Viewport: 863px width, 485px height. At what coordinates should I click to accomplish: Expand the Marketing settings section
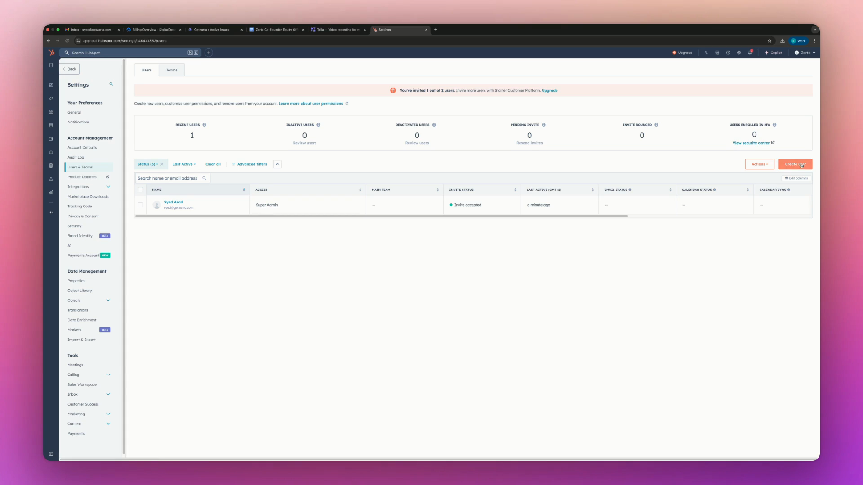pyautogui.click(x=108, y=414)
